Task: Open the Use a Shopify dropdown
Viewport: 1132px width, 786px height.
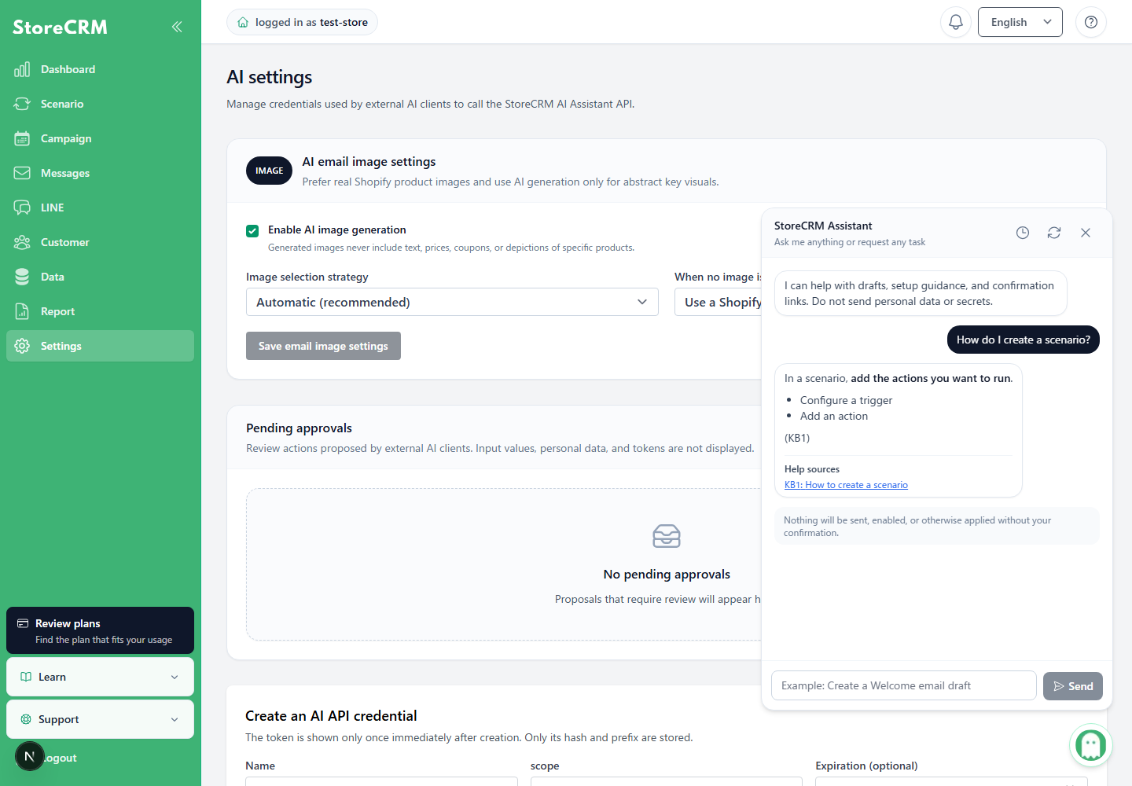Action: 719,302
